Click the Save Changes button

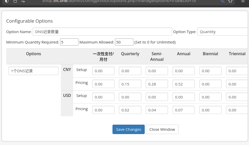click(x=128, y=129)
